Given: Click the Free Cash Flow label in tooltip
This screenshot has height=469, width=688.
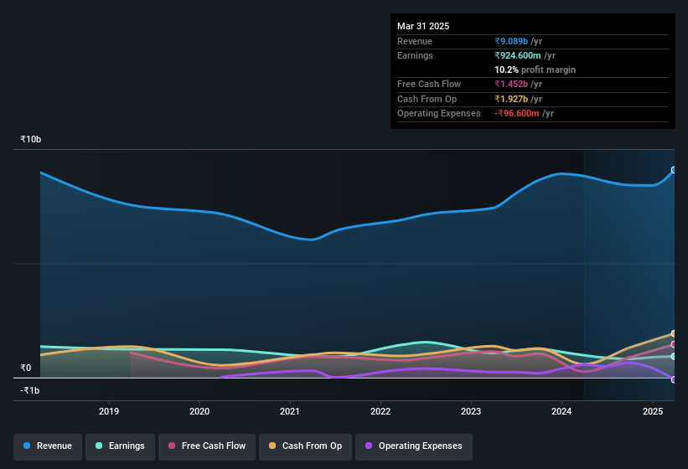Looking at the screenshot, I should 429,84.
